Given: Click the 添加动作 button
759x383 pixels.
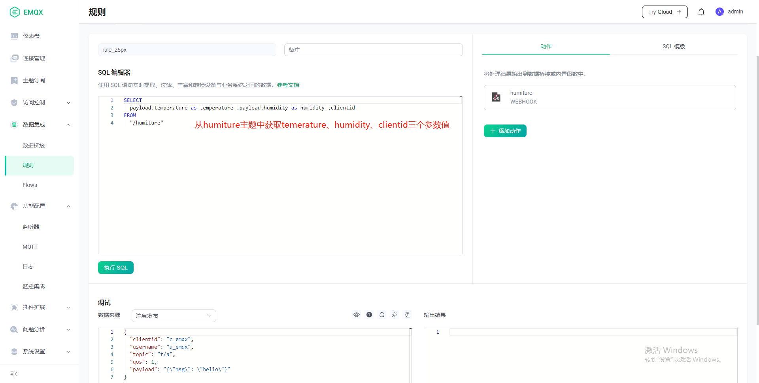Looking at the screenshot, I should coord(505,131).
